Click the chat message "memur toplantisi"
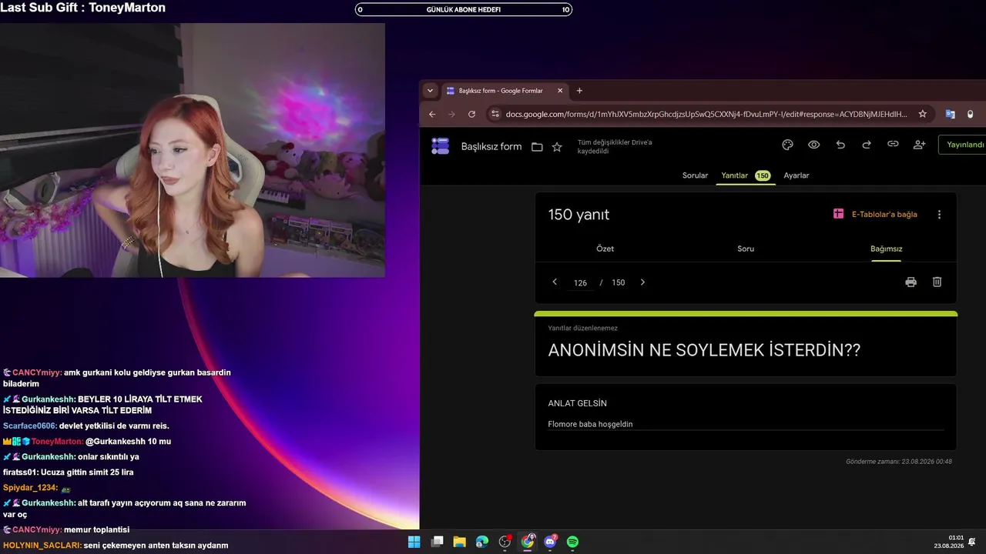 click(96, 529)
